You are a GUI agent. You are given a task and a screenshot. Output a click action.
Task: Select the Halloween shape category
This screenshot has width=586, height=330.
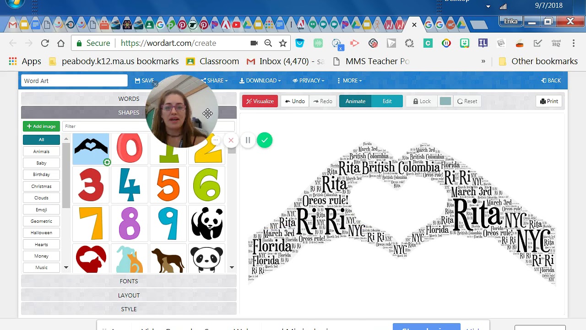coord(41,233)
